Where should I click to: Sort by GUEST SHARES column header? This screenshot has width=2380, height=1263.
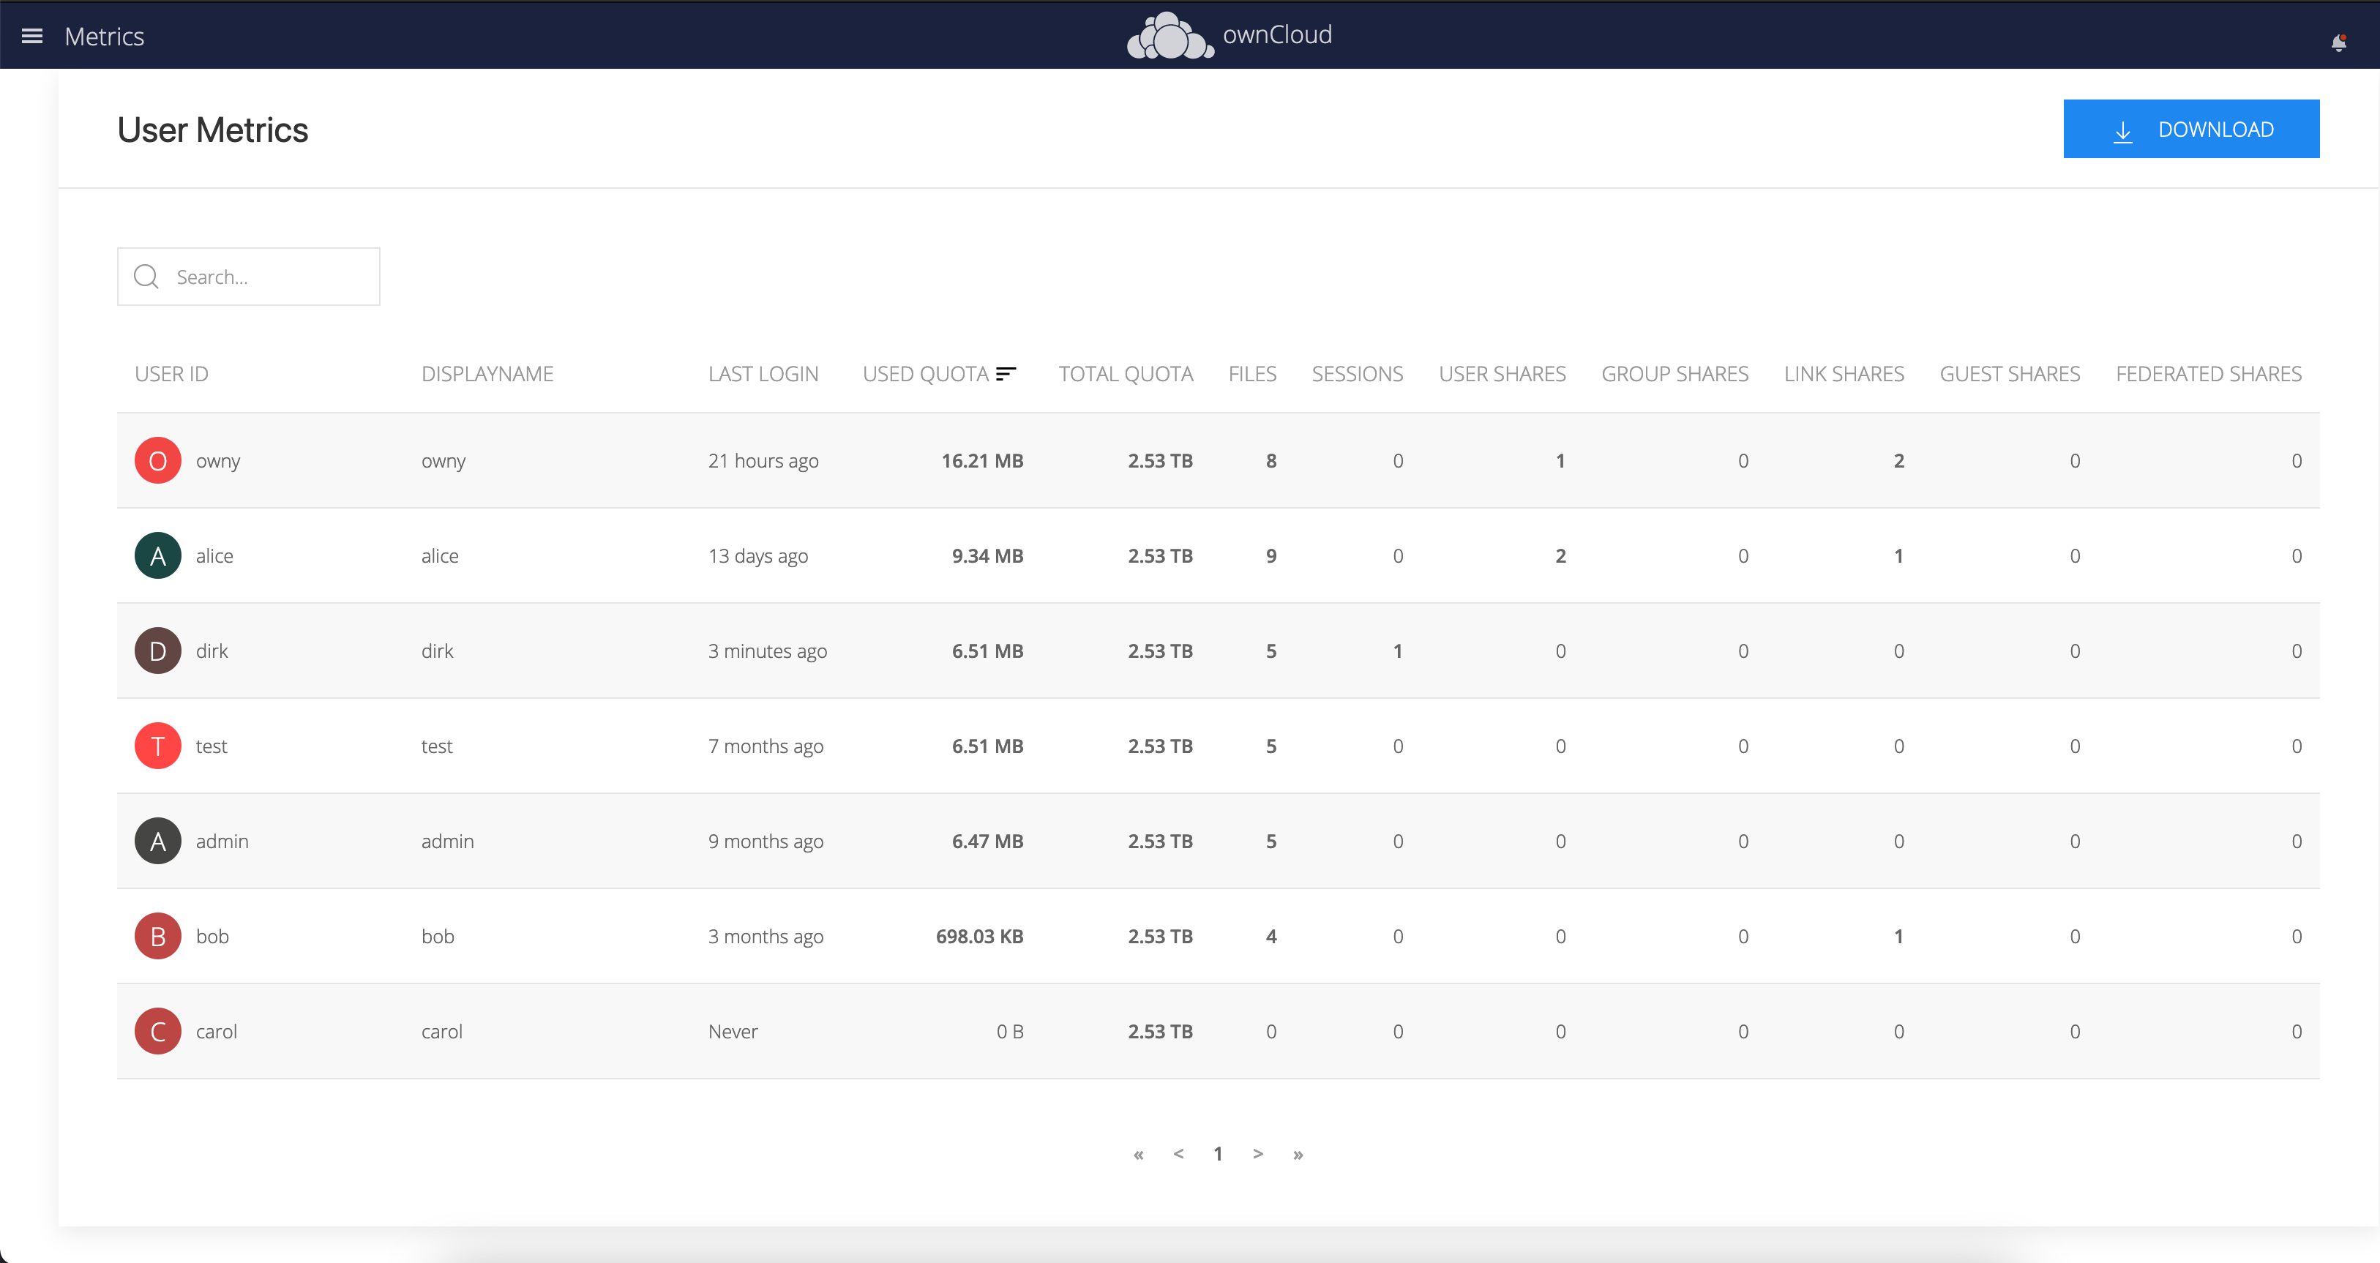click(2010, 373)
